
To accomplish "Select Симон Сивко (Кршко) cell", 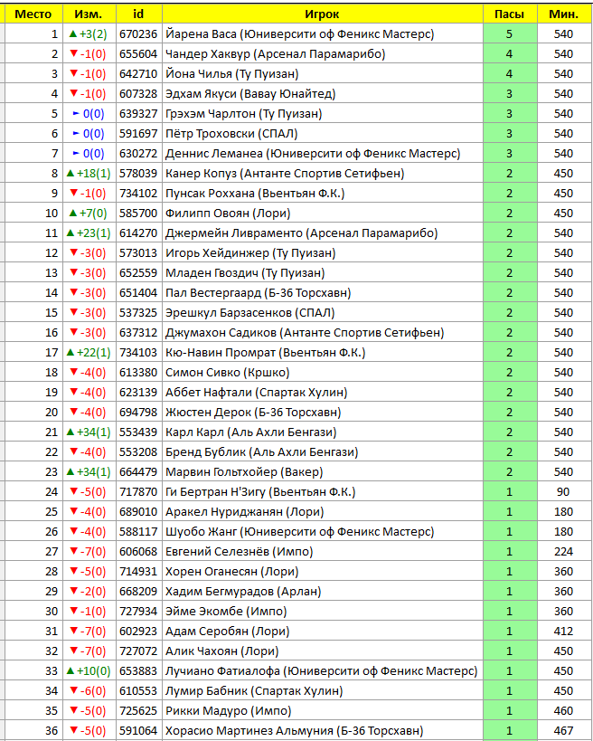I will click(322, 373).
